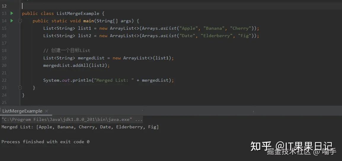
Task: Click the 创建一个目标List comment
Action: tap(66, 50)
